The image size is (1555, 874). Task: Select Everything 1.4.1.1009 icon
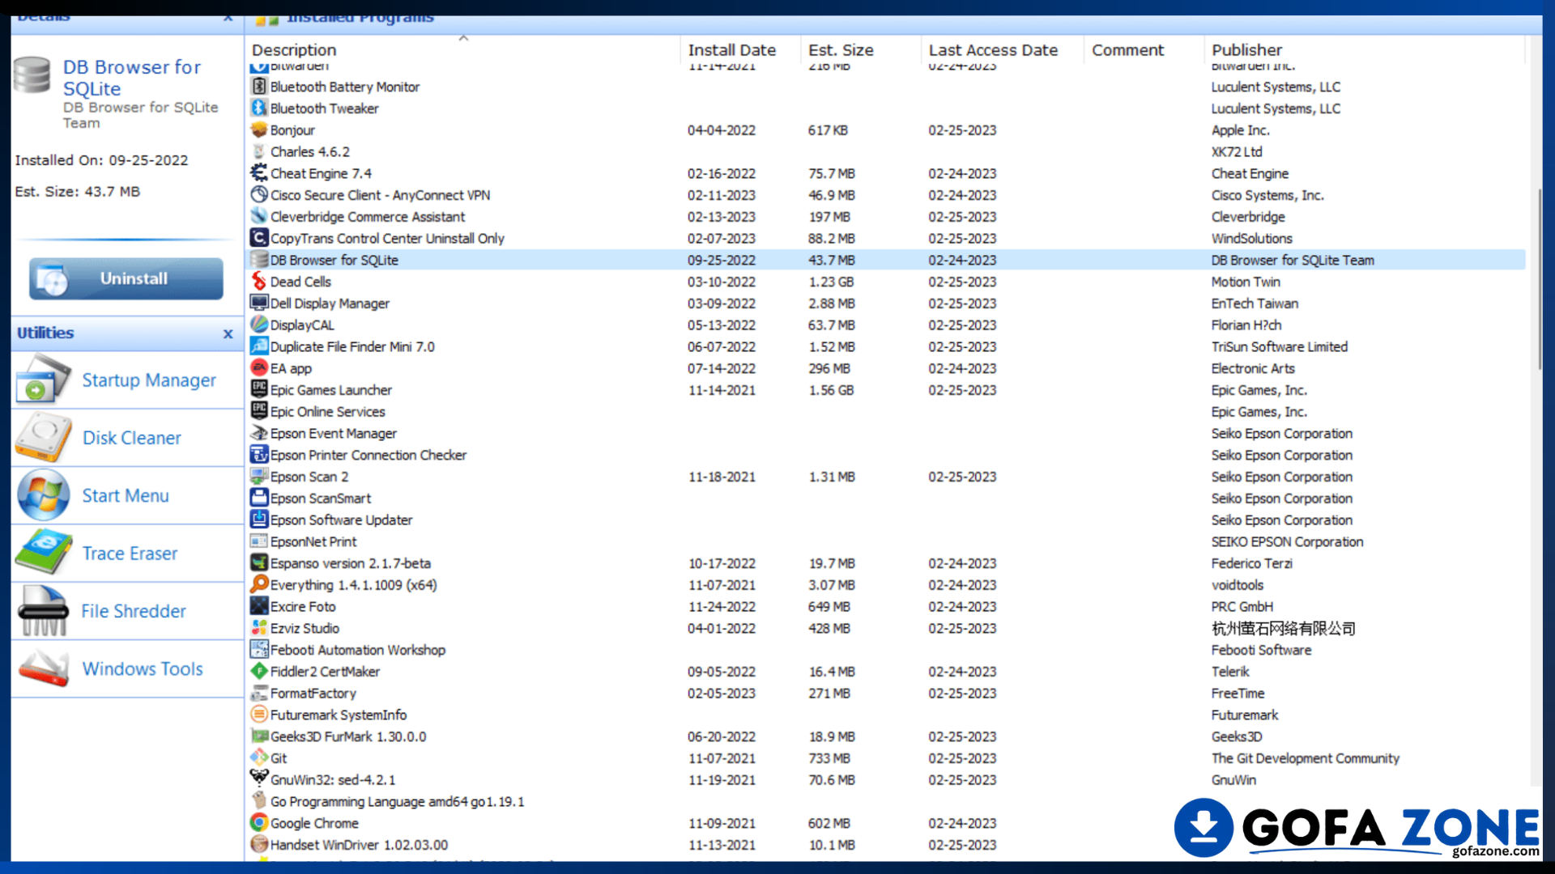259,585
